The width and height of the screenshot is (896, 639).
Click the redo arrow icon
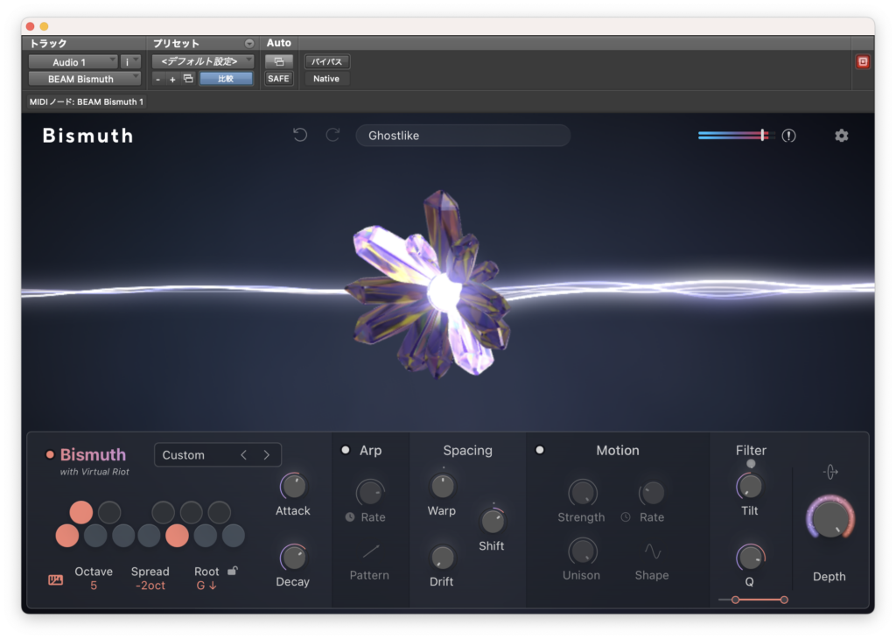pos(332,135)
